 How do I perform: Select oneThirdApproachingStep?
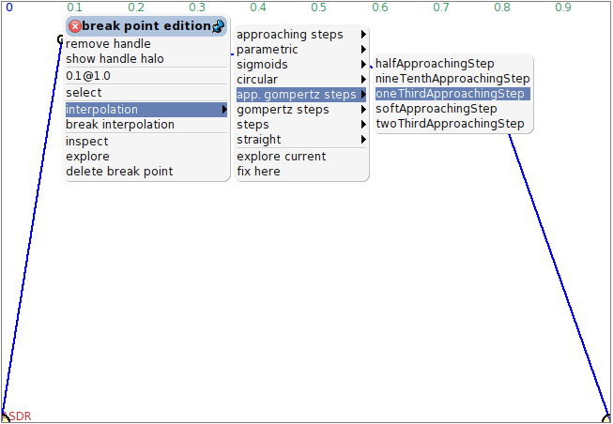(452, 94)
